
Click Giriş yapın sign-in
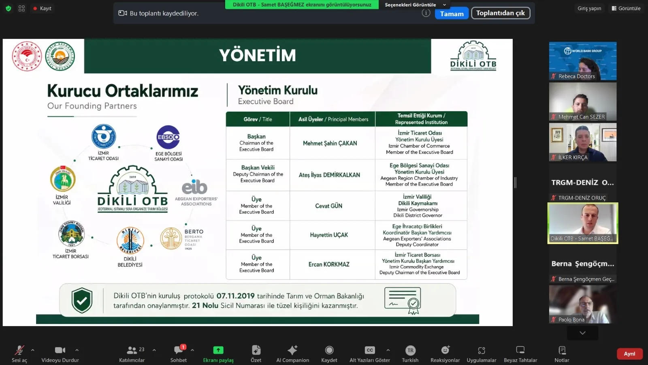(x=589, y=8)
